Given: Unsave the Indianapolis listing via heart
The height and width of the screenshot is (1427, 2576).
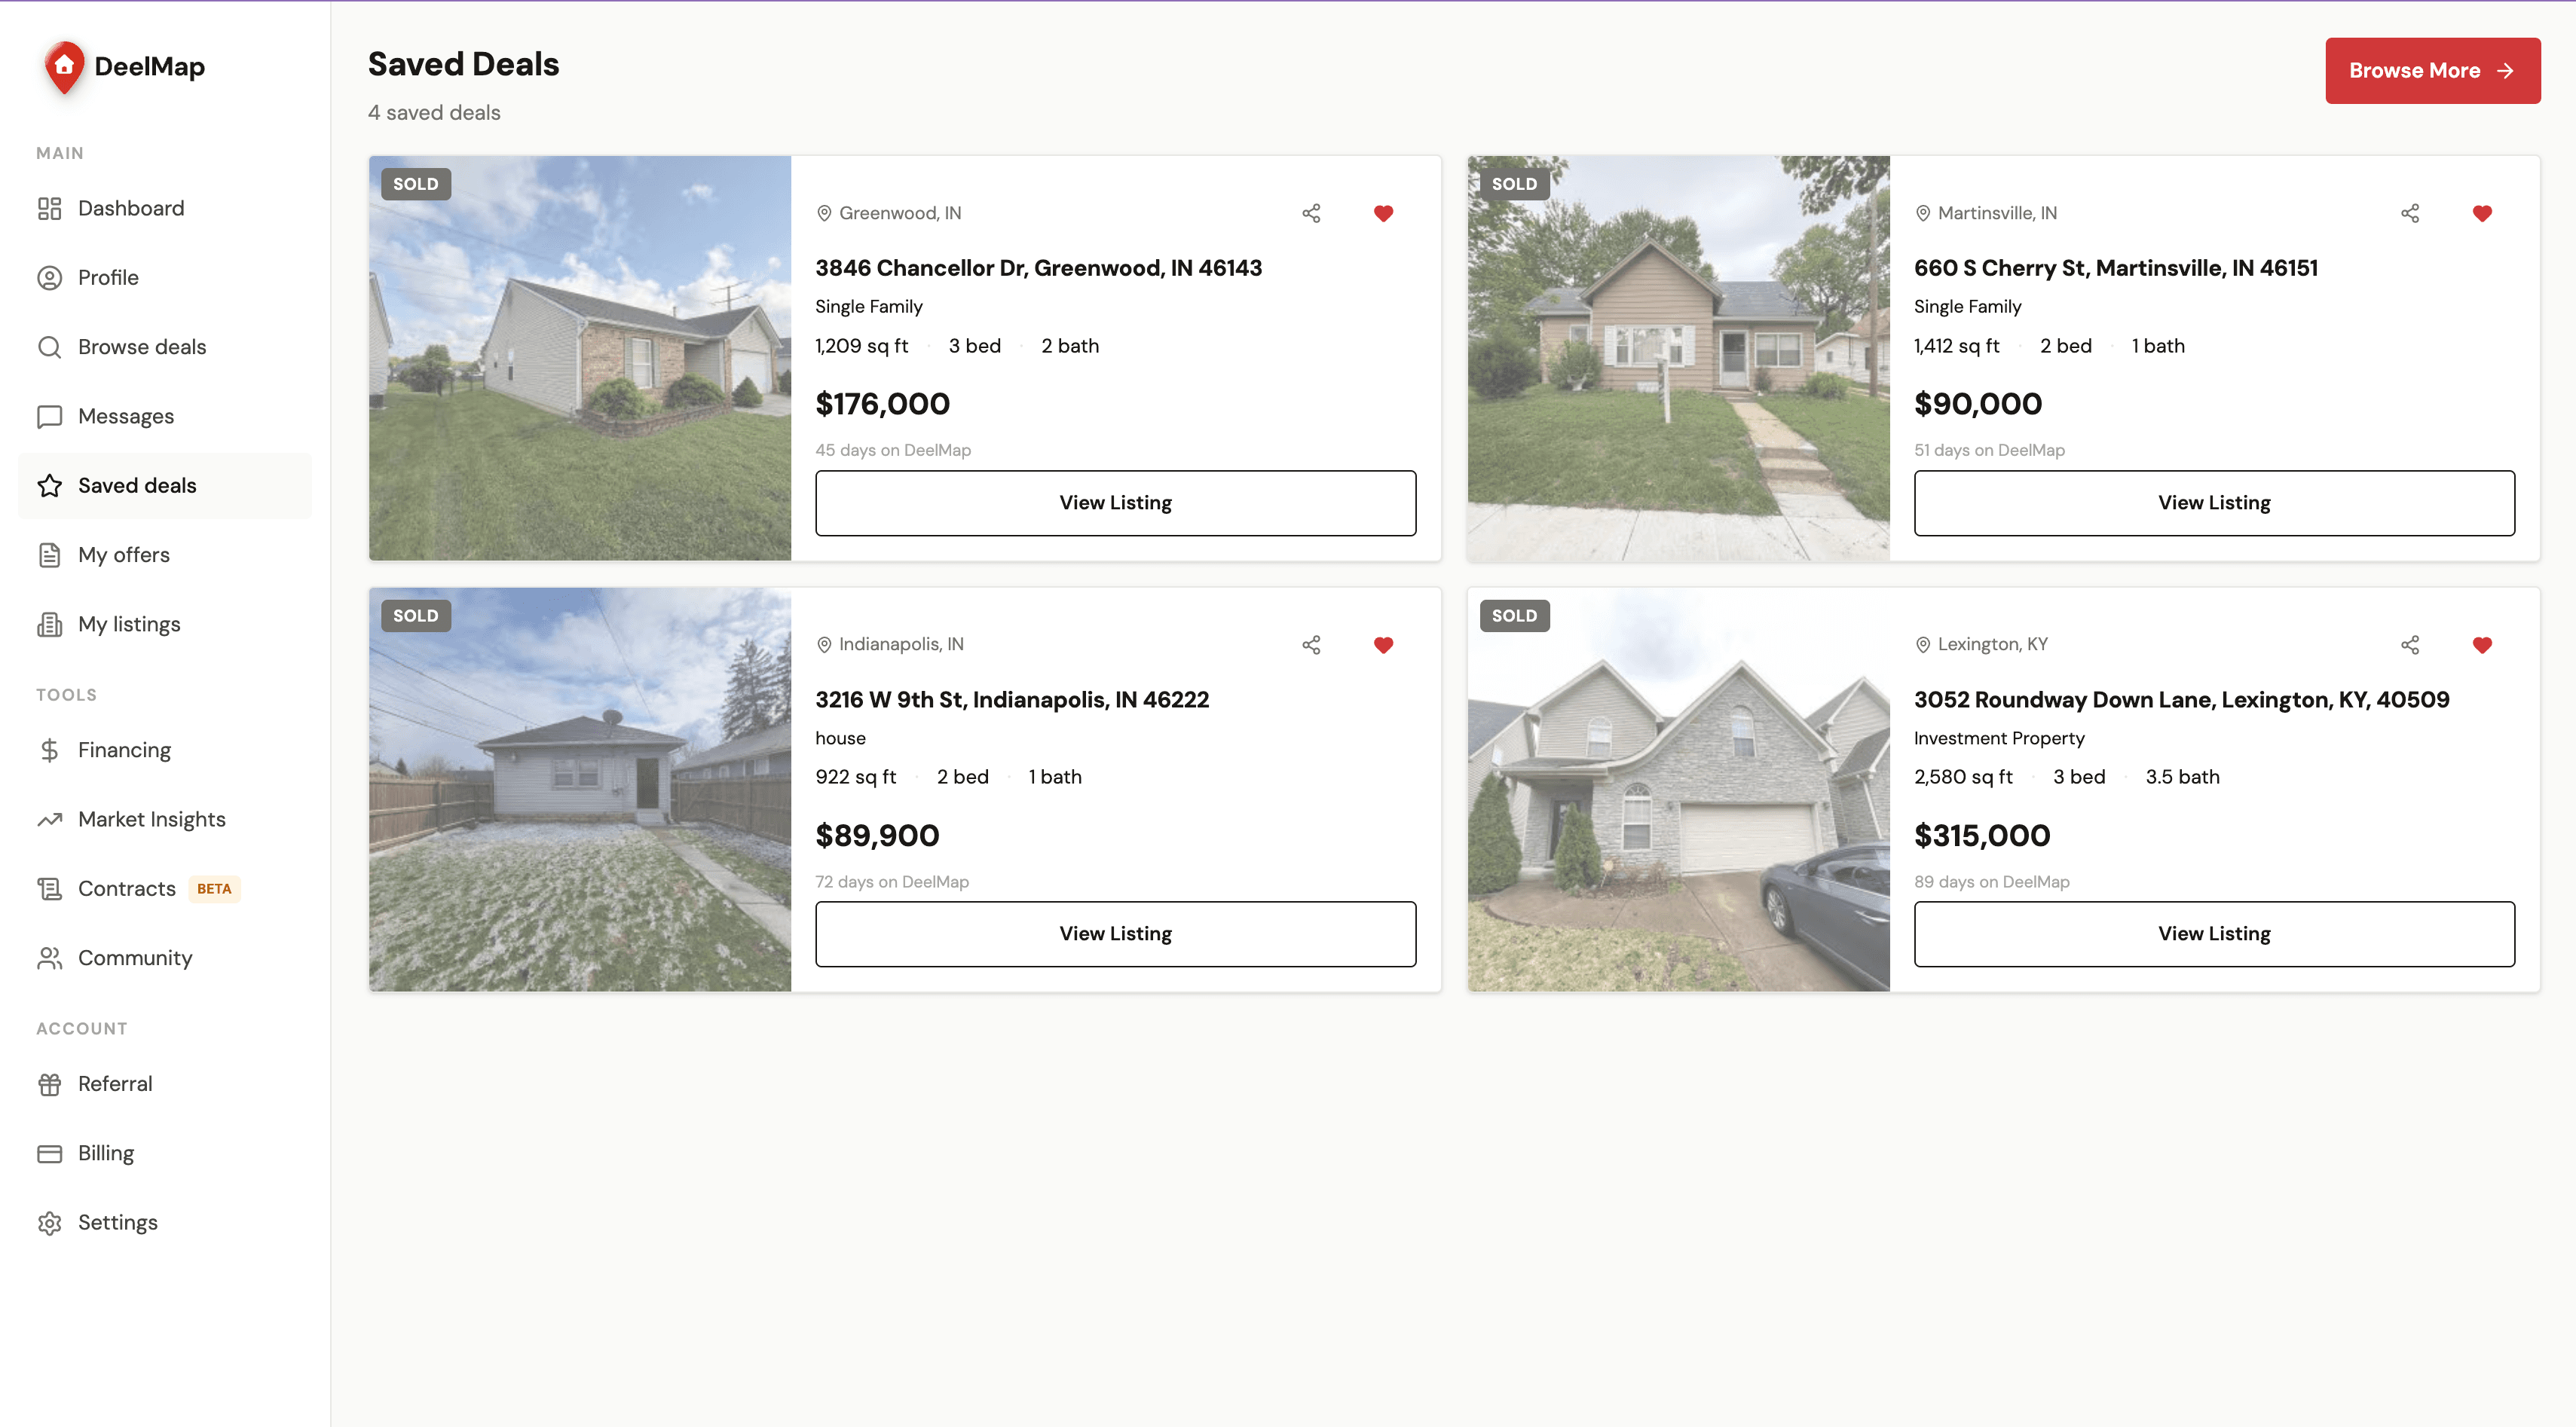Looking at the screenshot, I should tap(1383, 645).
